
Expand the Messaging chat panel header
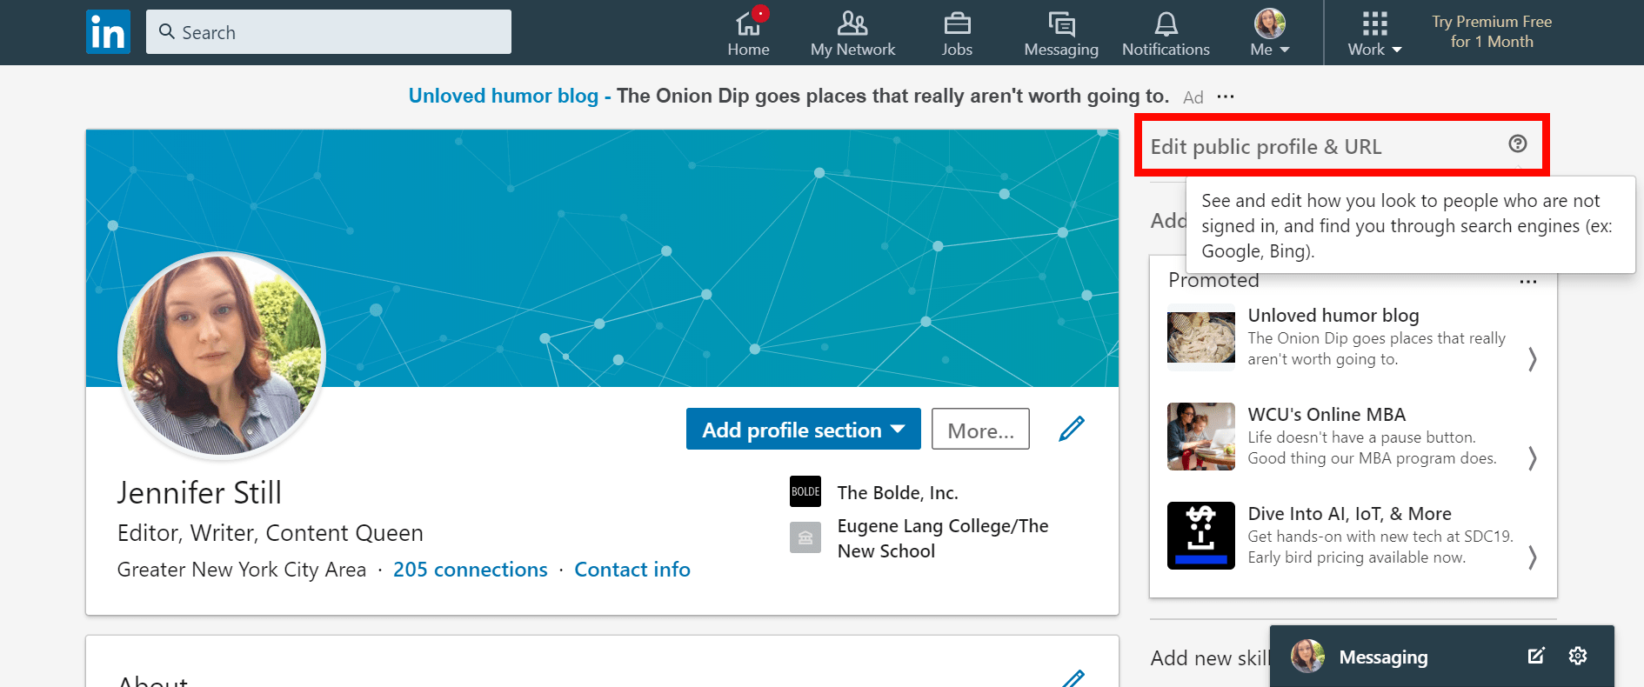(1441, 657)
